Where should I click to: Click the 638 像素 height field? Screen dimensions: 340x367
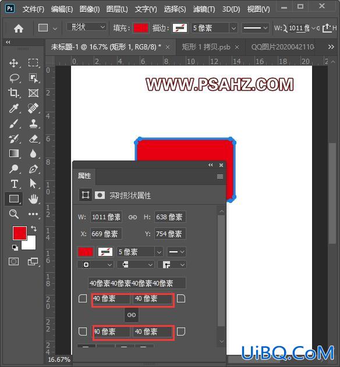(x=170, y=217)
